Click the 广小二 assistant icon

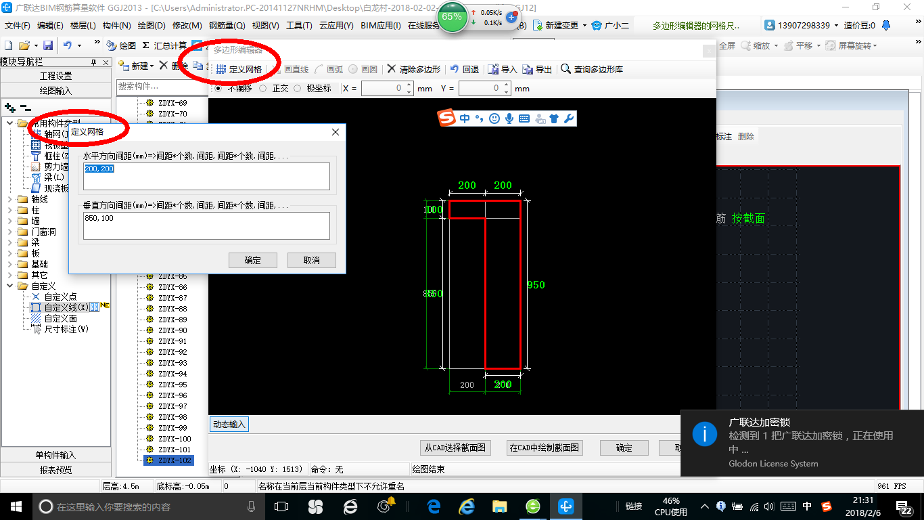pyautogui.click(x=597, y=25)
